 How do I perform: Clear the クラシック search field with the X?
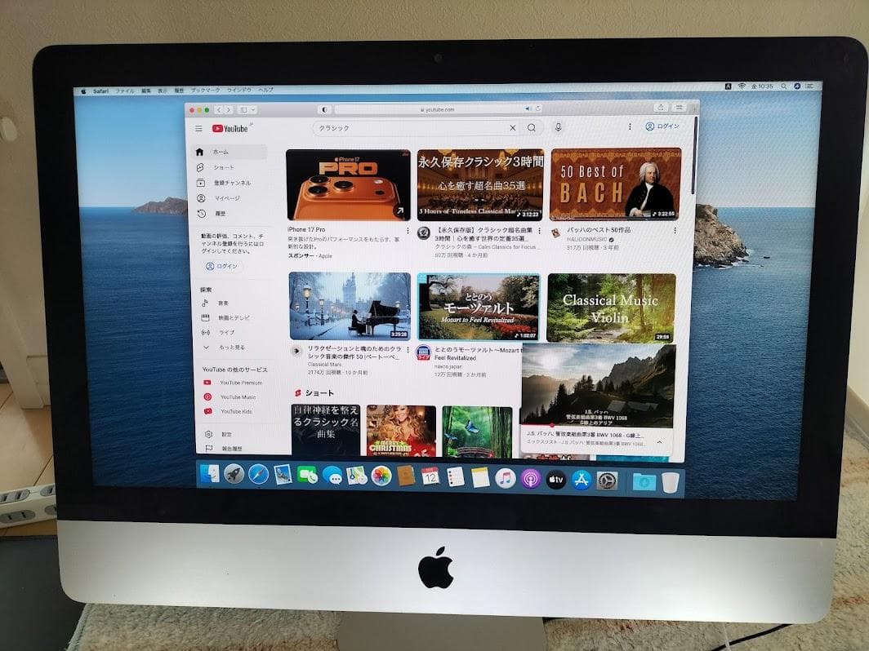pos(512,128)
